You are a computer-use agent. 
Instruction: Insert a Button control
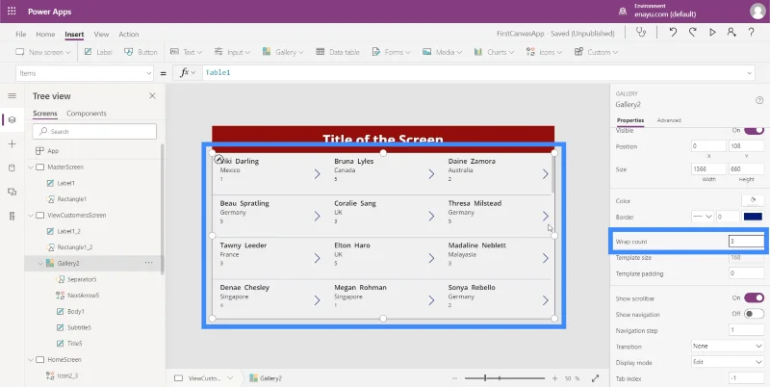pyautogui.click(x=141, y=52)
